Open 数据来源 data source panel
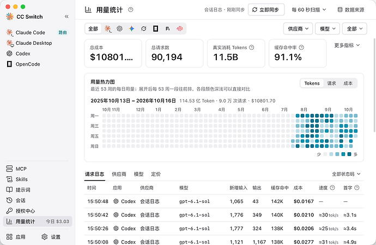Viewport: 376px width, 245px height. pos(351,10)
